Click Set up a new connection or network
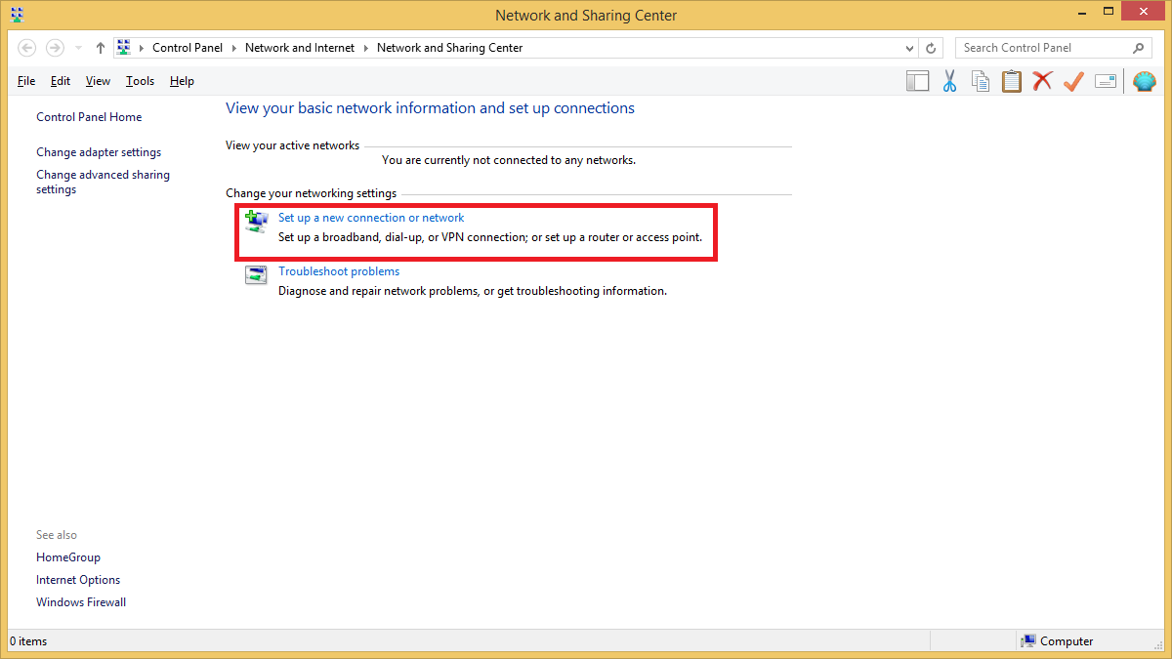The width and height of the screenshot is (1172, 659). coord(371,218)
